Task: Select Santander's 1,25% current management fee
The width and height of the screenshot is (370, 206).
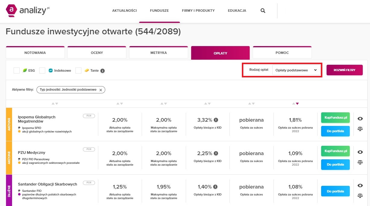Action: coord(120,187)
